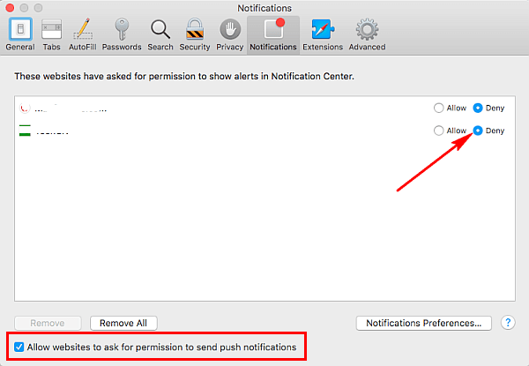Select Allow for the green-flag website
Screen dimensions: 529x366
438,131
